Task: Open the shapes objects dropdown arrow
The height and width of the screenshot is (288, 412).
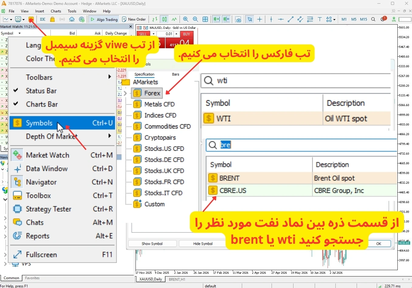Action: (x=334, y=19)
